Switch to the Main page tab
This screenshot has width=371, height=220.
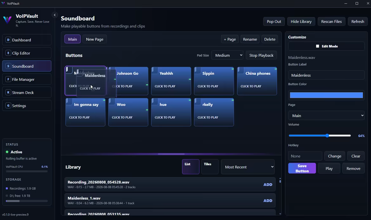click(x=72, y=39)
